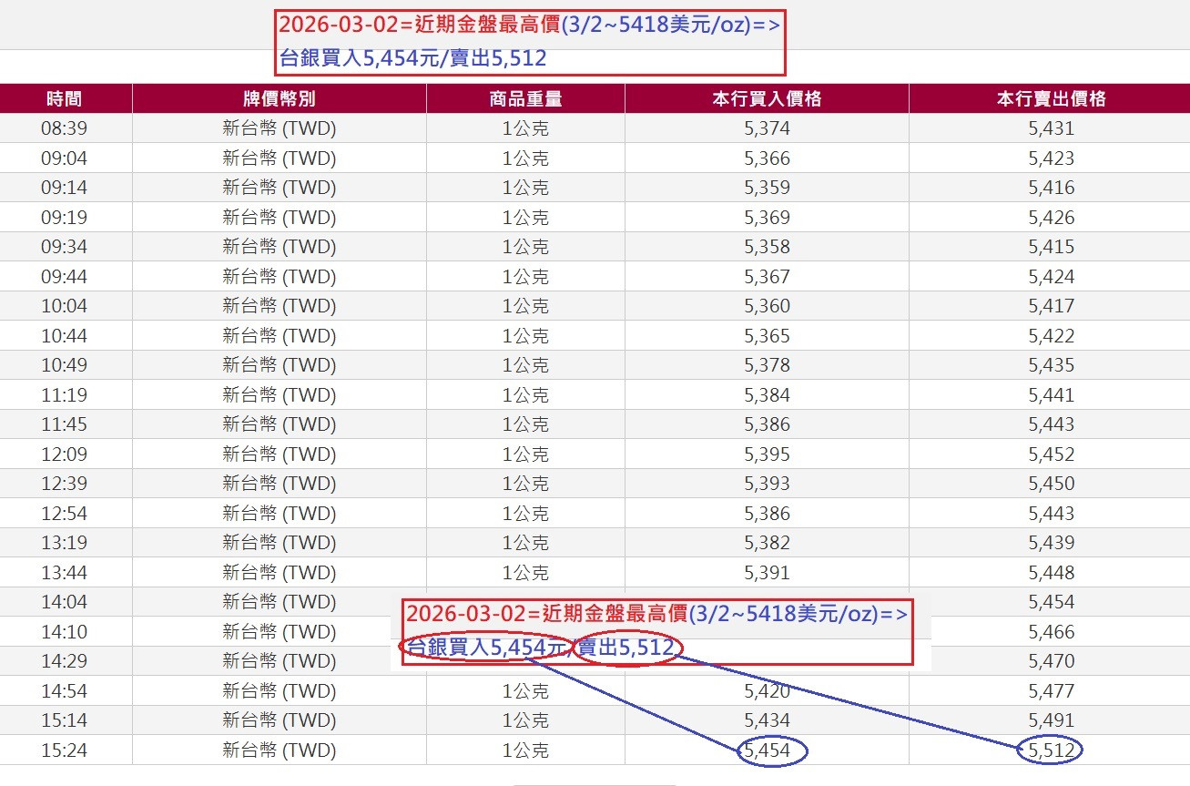Image resolution: width=1190 pixels, height=786 pixels.
Task: Click the 本行買入價格 column header
Action: pos(765,98)
